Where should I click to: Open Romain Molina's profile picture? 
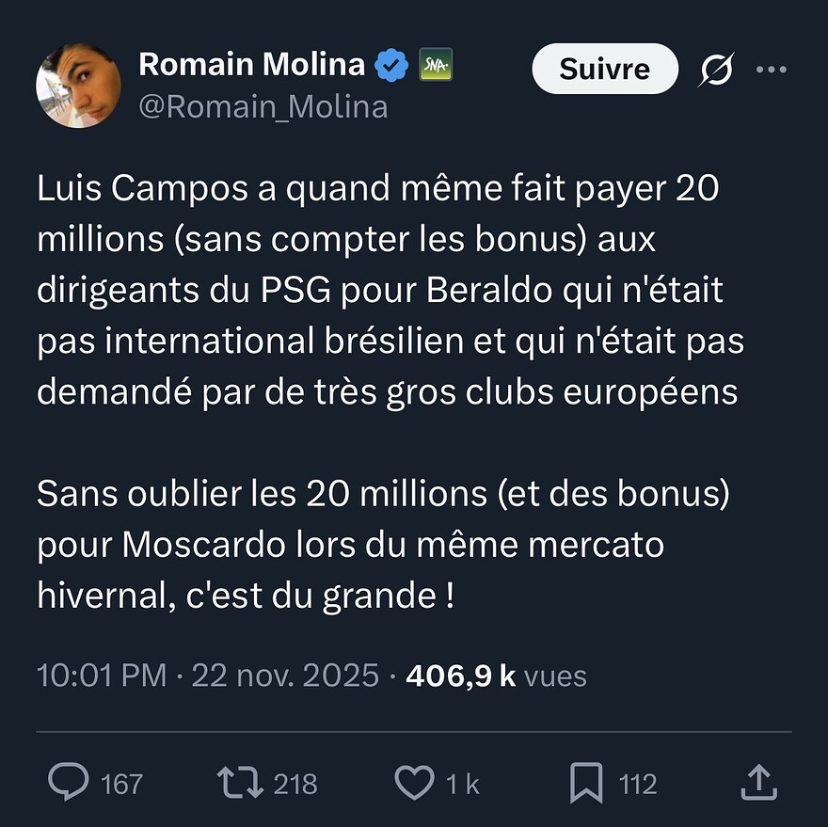coord(78,85)
